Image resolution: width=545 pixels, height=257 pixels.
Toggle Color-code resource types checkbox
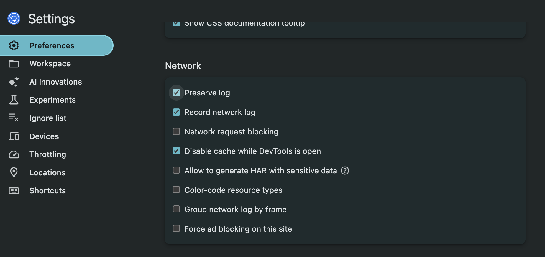pyautogui.click(x=176, y=190)
